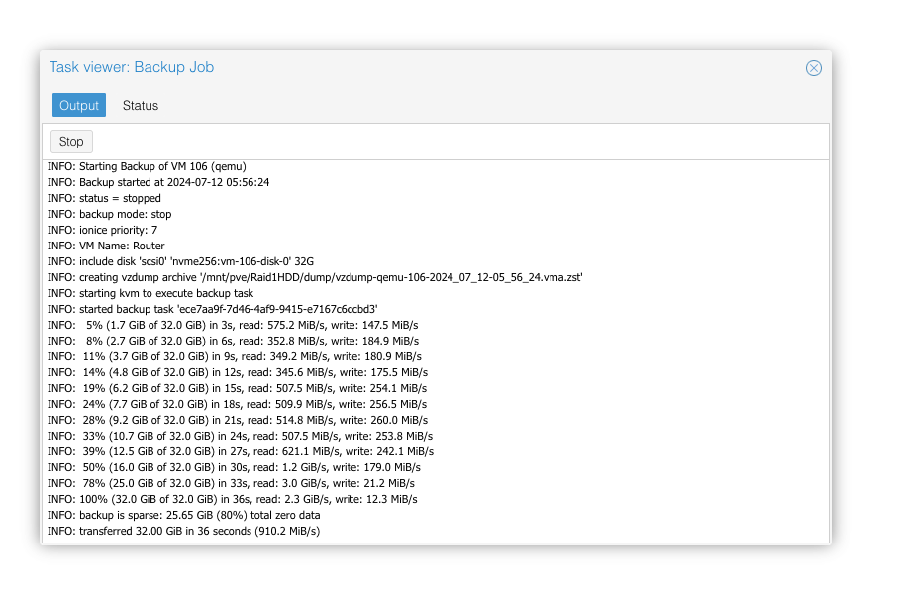The image size is (900, 592).
Task: Click the 'started backup task' UUID line
Action: [212, 309]
